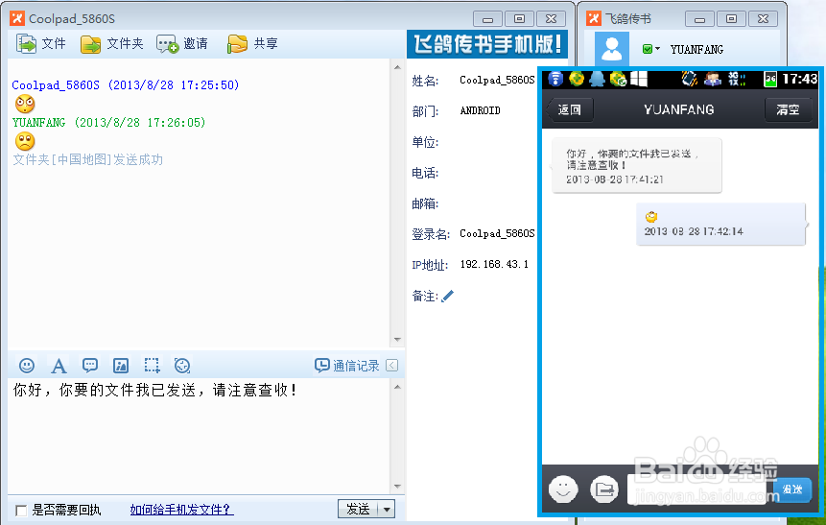Tap the phone message text field

[696, 489]
